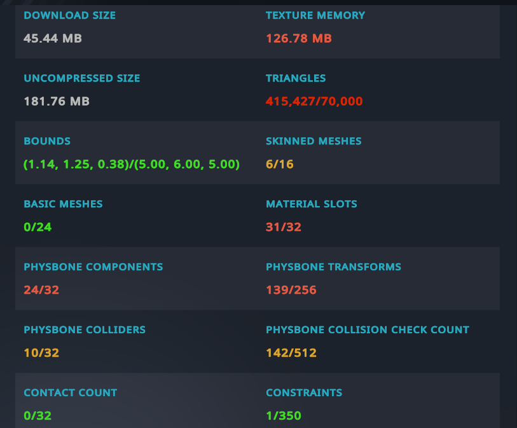Image resolution: width=517 pixels, height=428 pixels.
Task: Select the TEXTURE MEMORY stat
Action: tap(315, 15)
